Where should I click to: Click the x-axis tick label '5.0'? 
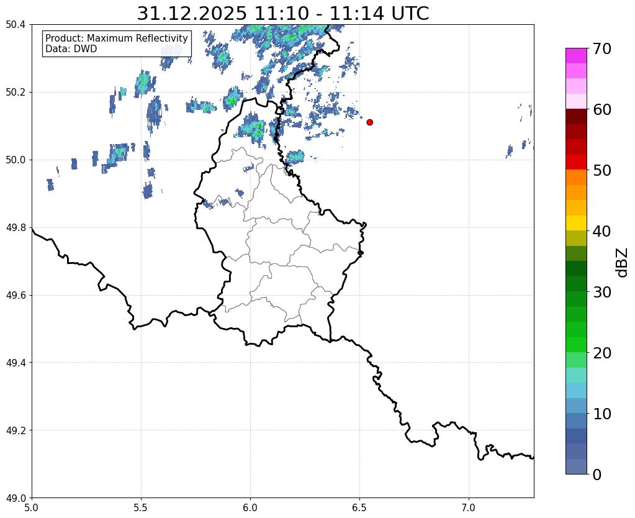[x=32, y=507]
